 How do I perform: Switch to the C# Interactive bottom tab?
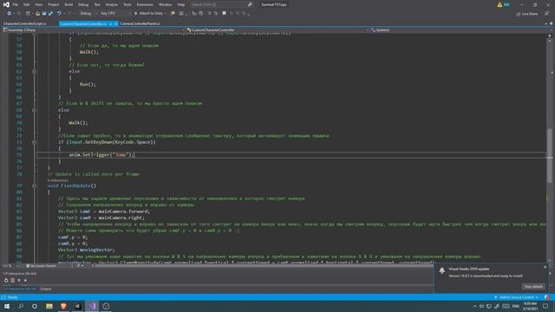click(x=20, y=289)
